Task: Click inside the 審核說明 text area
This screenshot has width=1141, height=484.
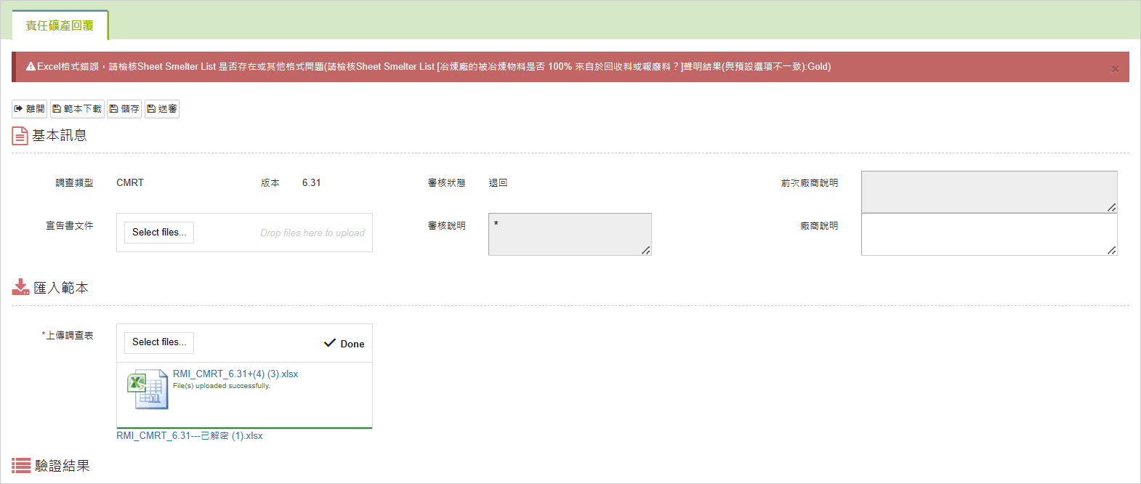Action: pos(569,235)
